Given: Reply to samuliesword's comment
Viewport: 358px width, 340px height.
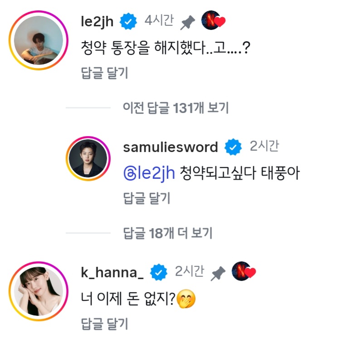Looking at the screenshot, I should pyautogui.click(x=147, y=198).
